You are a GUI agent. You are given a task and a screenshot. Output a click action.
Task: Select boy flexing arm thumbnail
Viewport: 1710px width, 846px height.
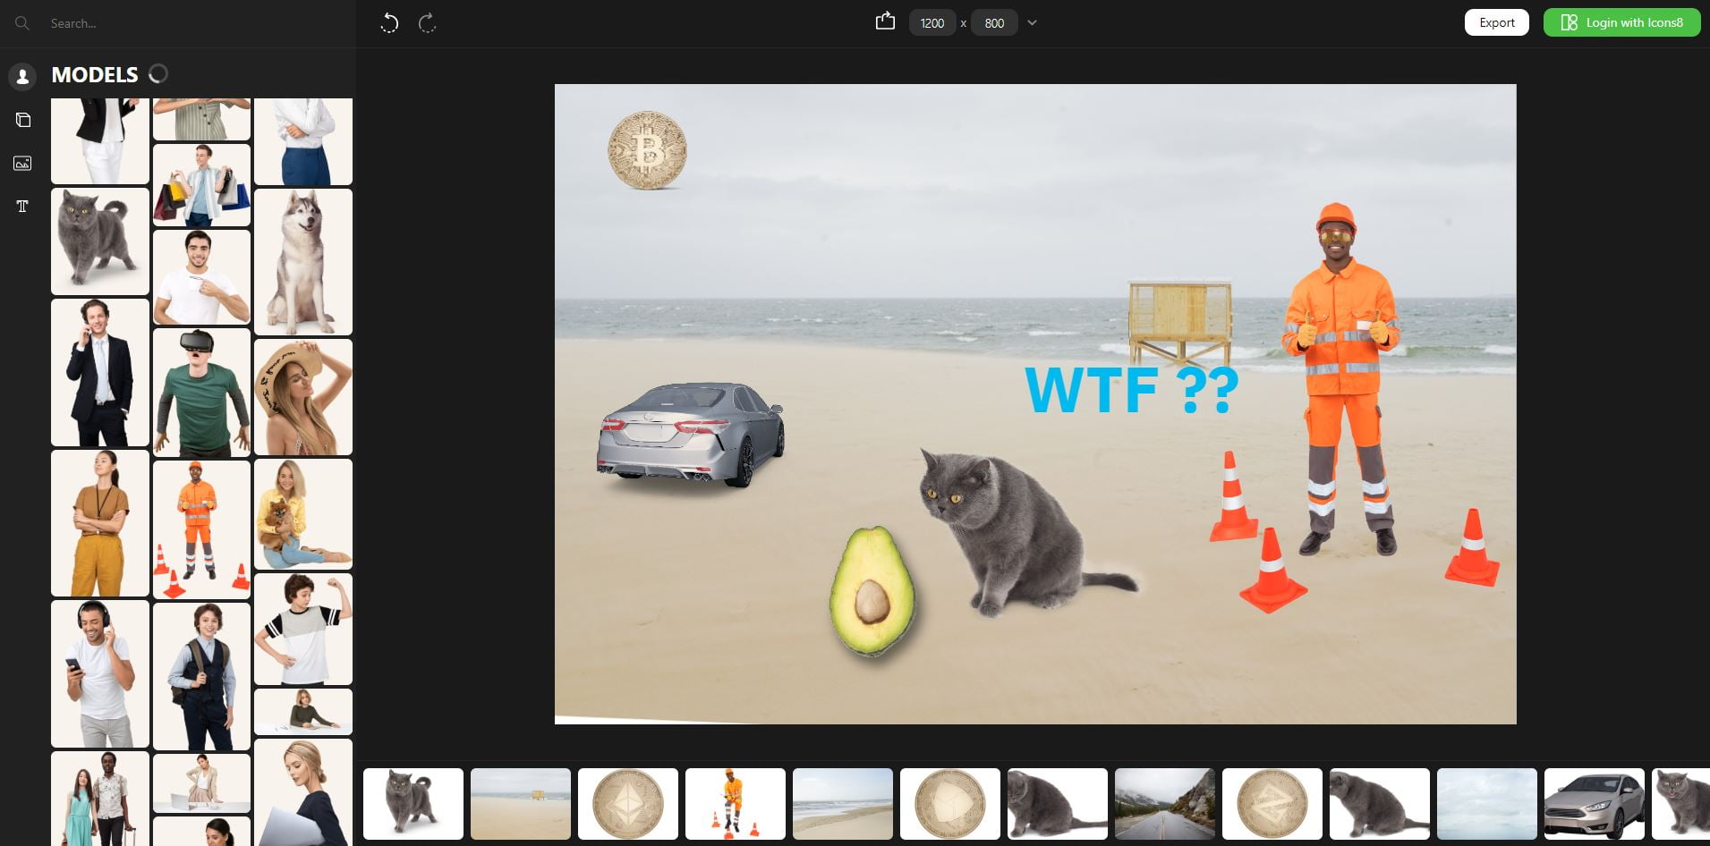coord(303,630)
